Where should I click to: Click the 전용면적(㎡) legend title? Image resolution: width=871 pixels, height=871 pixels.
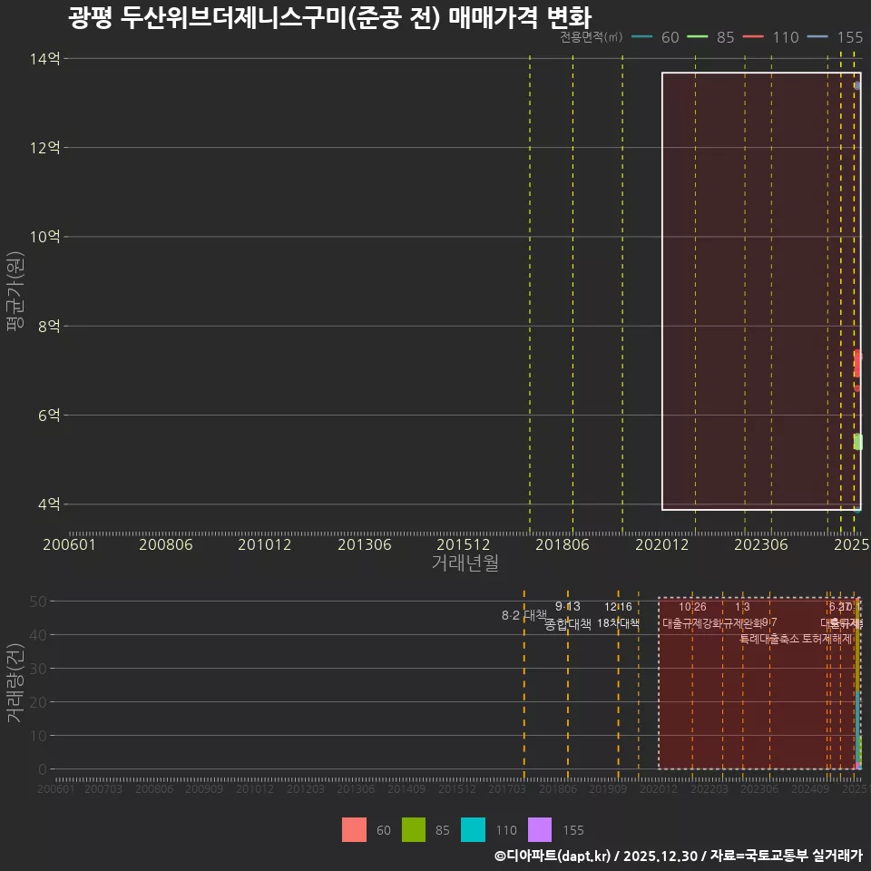591,37
